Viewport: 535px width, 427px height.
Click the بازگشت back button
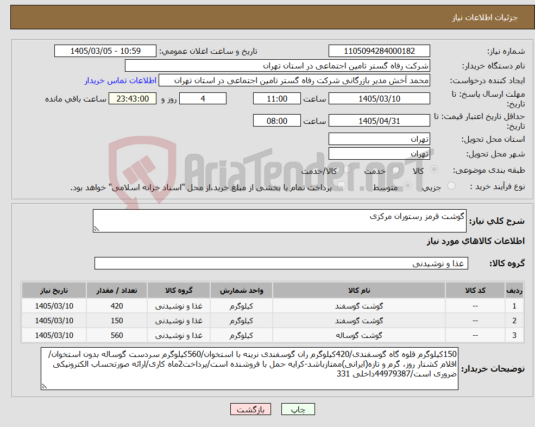[250, 409]
